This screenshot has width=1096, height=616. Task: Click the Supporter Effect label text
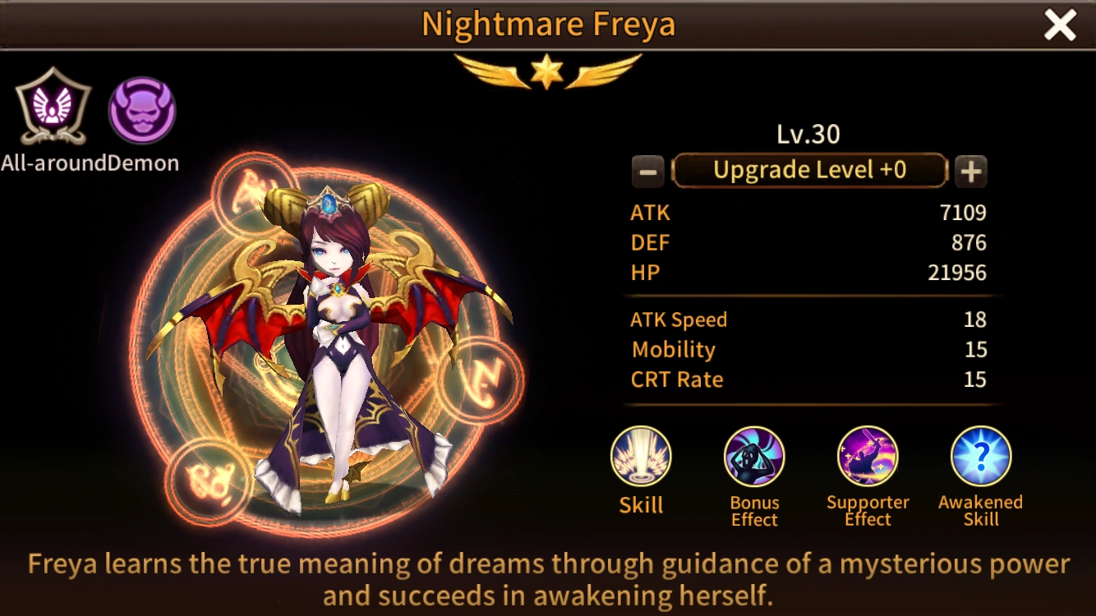tap(868, 510)
